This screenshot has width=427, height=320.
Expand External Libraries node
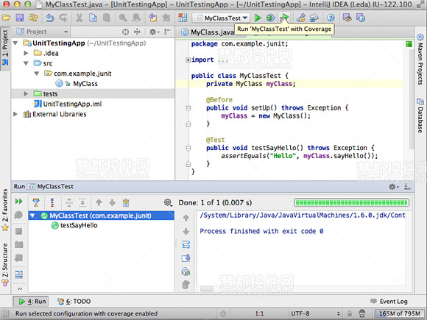coord(15,114)
